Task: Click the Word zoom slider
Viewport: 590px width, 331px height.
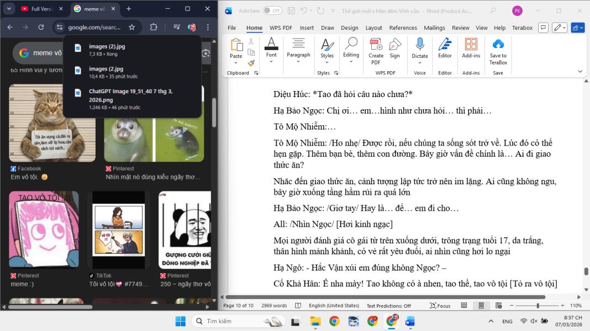Action: pyautogui.click(x=538, y=306)
